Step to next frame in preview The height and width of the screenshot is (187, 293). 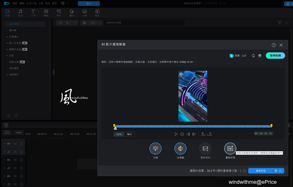(194, 134)
